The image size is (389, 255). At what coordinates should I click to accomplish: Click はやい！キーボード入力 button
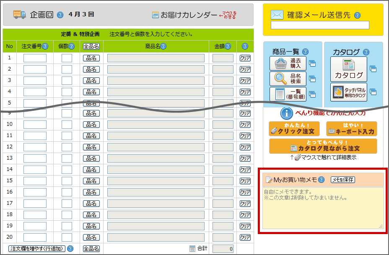click(x=352, y=129)
